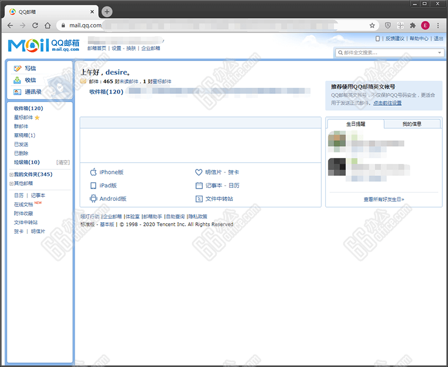Click 清空 next to 垃圾箱
The height and width of the screenshot is (367, 448).
pyautogui.click(x=63, y=162)
